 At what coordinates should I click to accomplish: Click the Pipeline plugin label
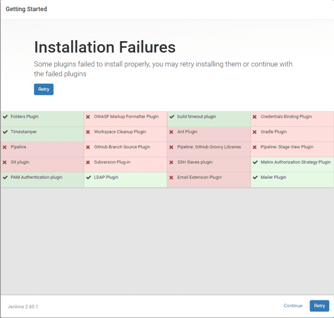[19, 147]
